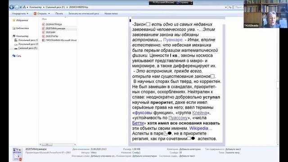
Task: Click the file list horizontal scrollbar thumb
Action: 47,145
